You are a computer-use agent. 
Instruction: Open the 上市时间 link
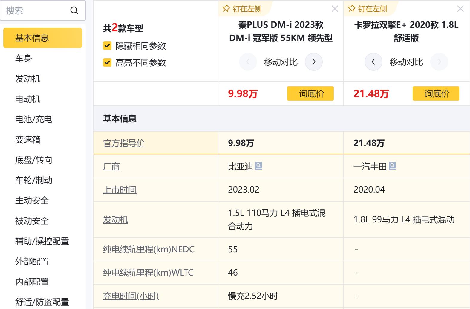120,190
